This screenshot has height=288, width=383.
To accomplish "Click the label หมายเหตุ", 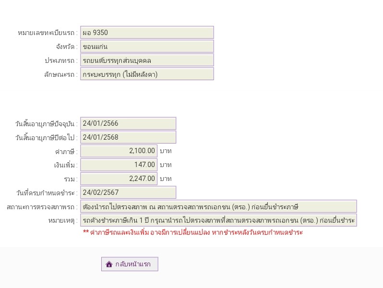I will 63,221.
